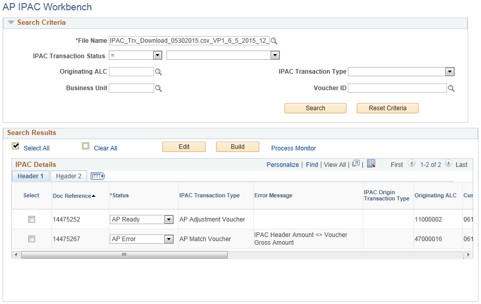Download the IPAC Details grid to Excel

click(371, 164)
